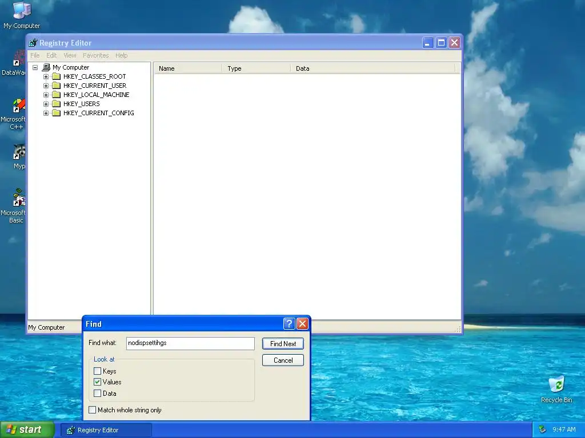Enable the Data checkbox
Screen dimensions: 585x438
[97, 394]
